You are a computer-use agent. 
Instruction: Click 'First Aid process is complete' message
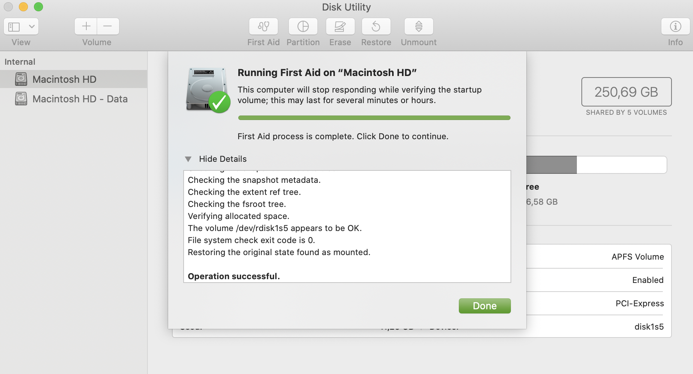coord(343,136)
